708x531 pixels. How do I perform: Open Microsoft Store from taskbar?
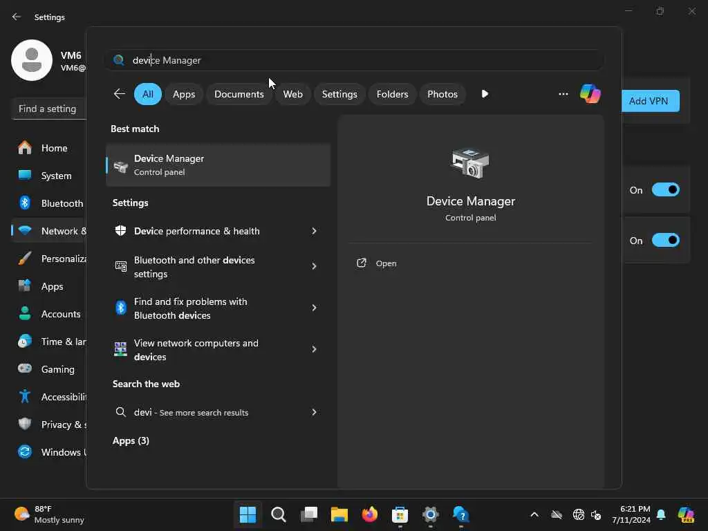[x=400, y=514]
